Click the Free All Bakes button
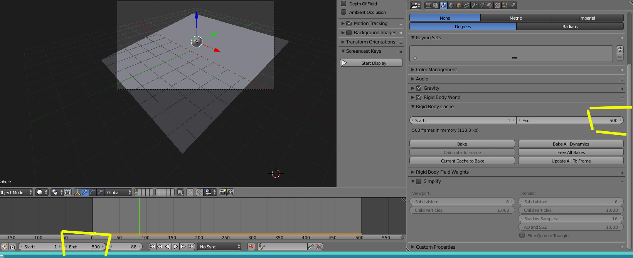Viewport: 633px width, 258px height. (571, 152)
